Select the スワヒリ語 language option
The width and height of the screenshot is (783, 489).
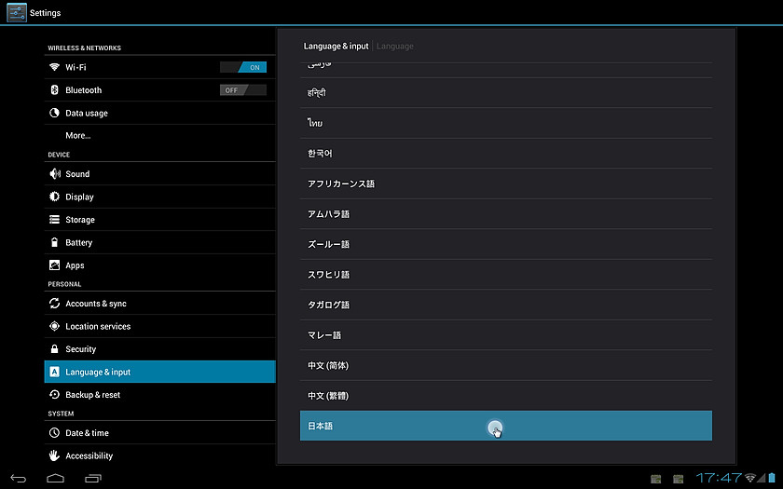coord(506,275)
